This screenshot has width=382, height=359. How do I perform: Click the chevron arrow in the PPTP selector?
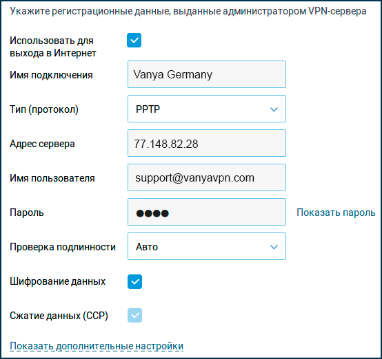(274, 109)
